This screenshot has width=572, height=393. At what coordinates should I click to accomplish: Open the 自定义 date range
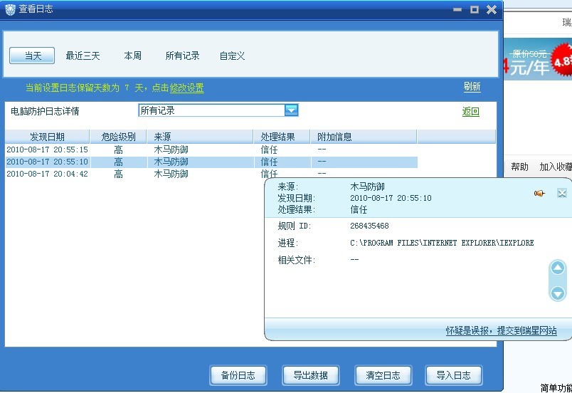pyautogui.click(x=232, y=56)
